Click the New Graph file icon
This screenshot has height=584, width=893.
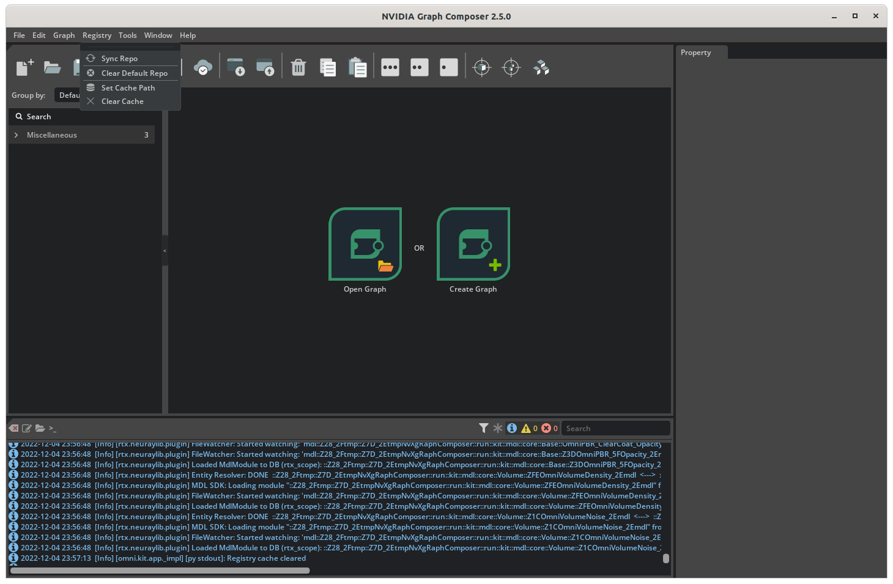pyautogui.click(x=24, y=67)
